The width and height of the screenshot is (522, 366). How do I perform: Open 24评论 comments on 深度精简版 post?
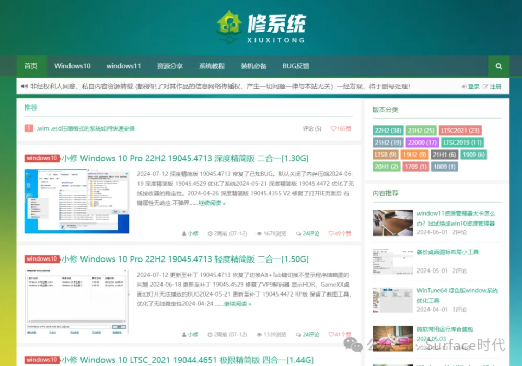click(307, 233)
